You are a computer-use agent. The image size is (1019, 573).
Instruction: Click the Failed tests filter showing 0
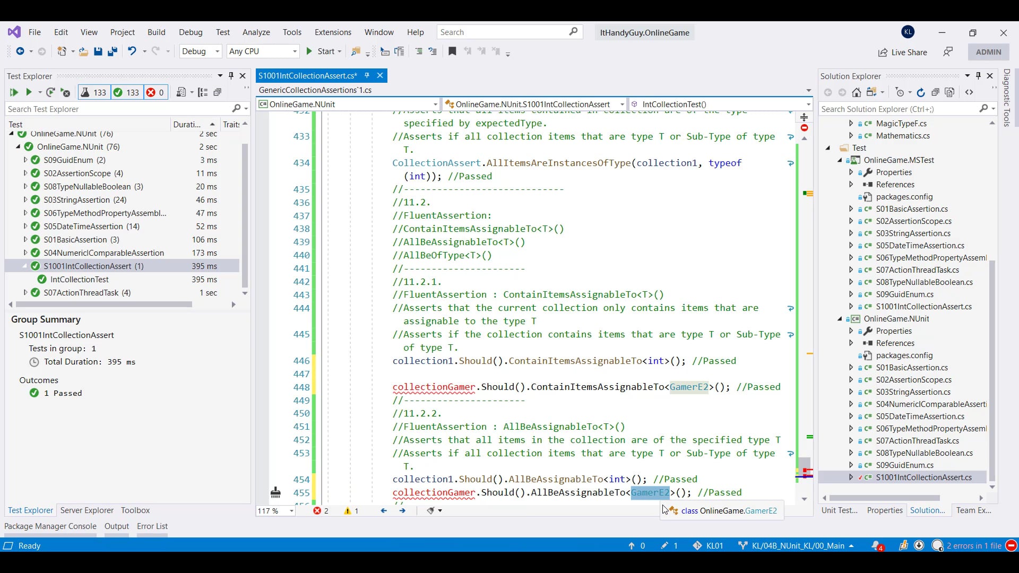coord(155,92)
